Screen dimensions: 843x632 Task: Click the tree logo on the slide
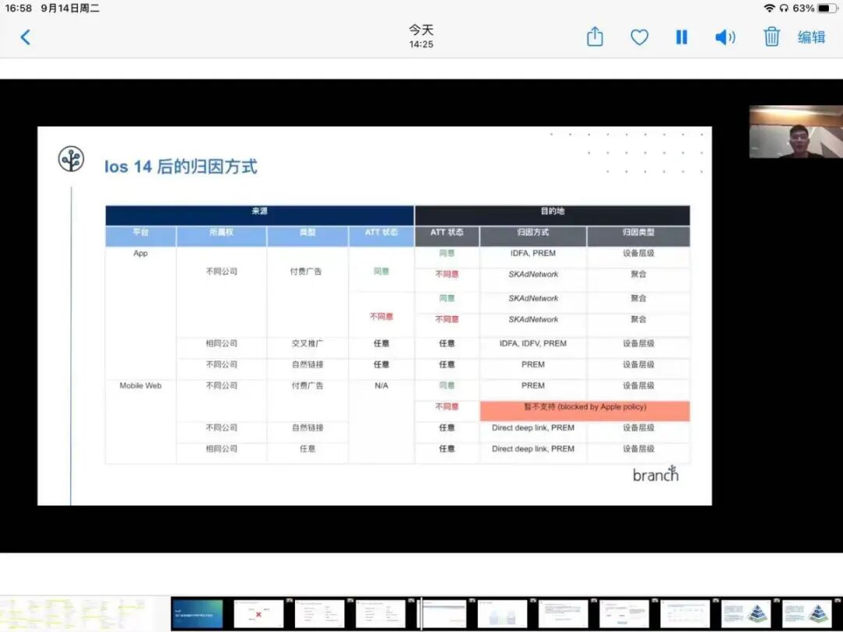pyautogui.click(x=71, y=159)
